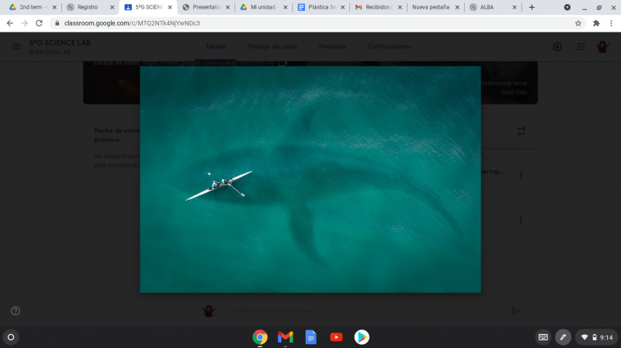This screenshot has height=348, width=621.
Task: Open the account avatar in Classroom header
Action: [x=602, y=47]
